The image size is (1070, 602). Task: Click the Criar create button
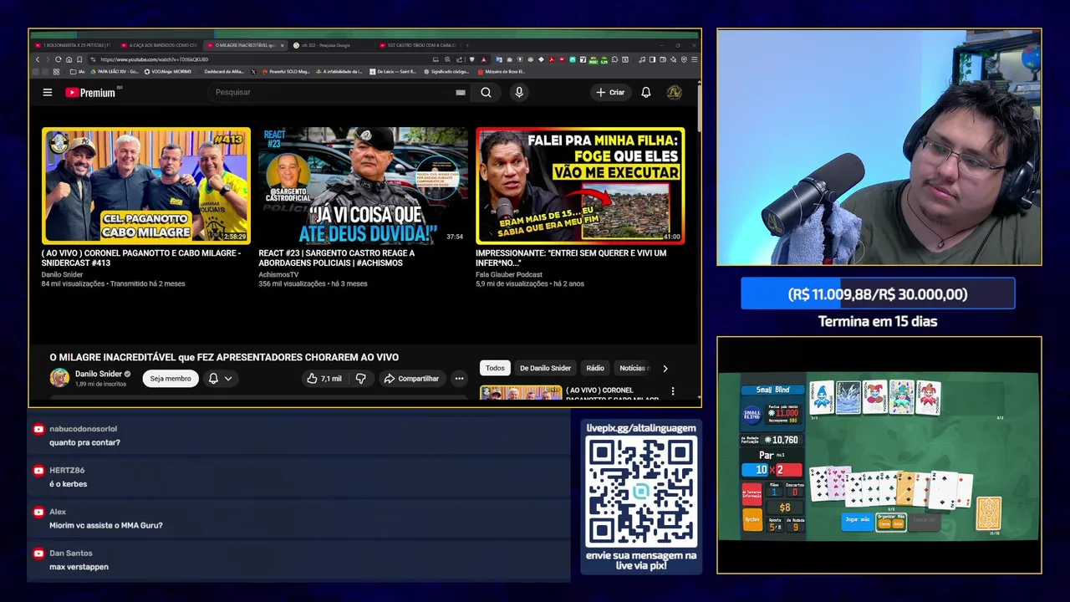610,93
